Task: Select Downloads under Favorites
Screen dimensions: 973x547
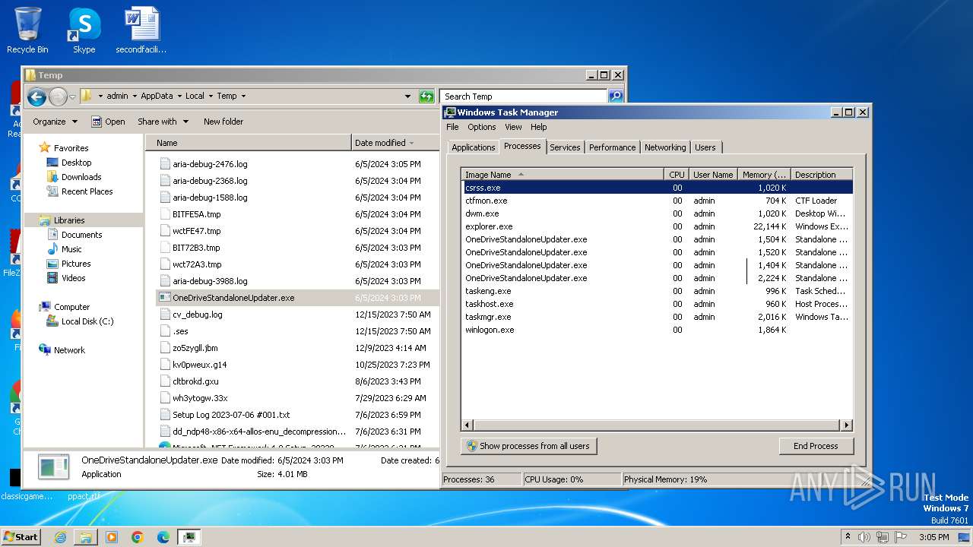Action: [x=81, y=177]
